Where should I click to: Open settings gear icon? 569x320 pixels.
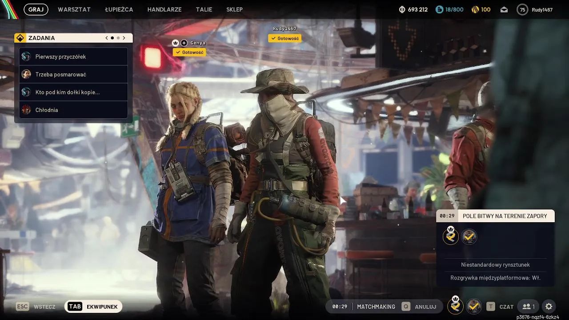(x=549, y=307)
